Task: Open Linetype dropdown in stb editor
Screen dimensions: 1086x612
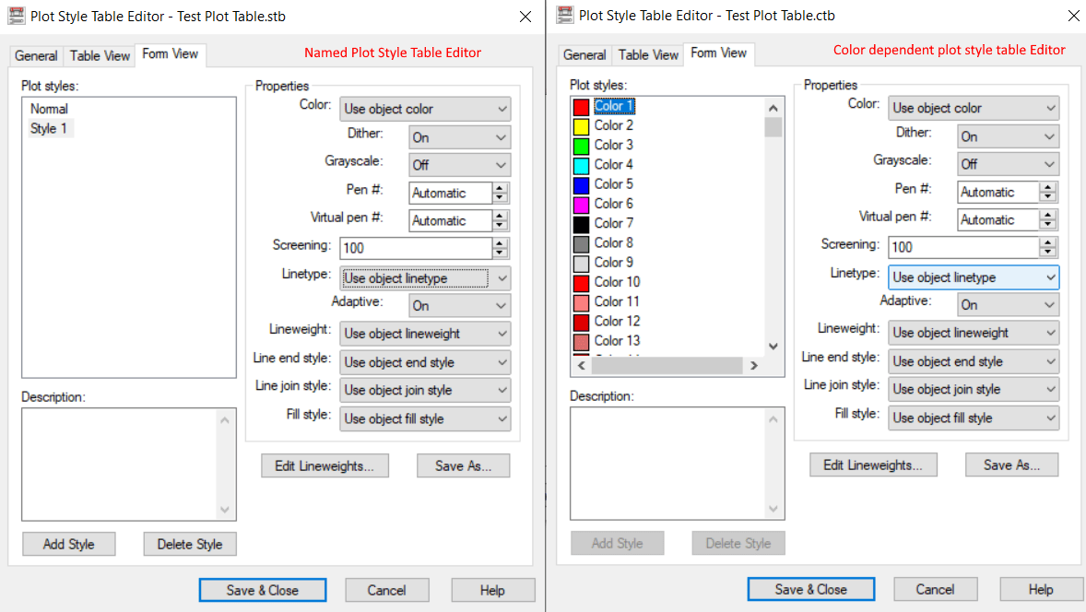Action: (x=425, y=278)
